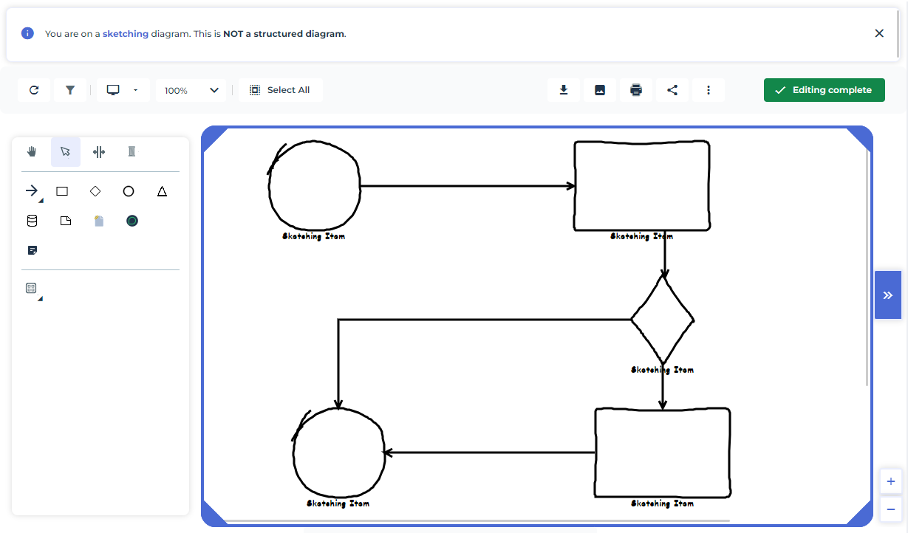Print the diagram
908x533 pixels.
tap(636, 90)
